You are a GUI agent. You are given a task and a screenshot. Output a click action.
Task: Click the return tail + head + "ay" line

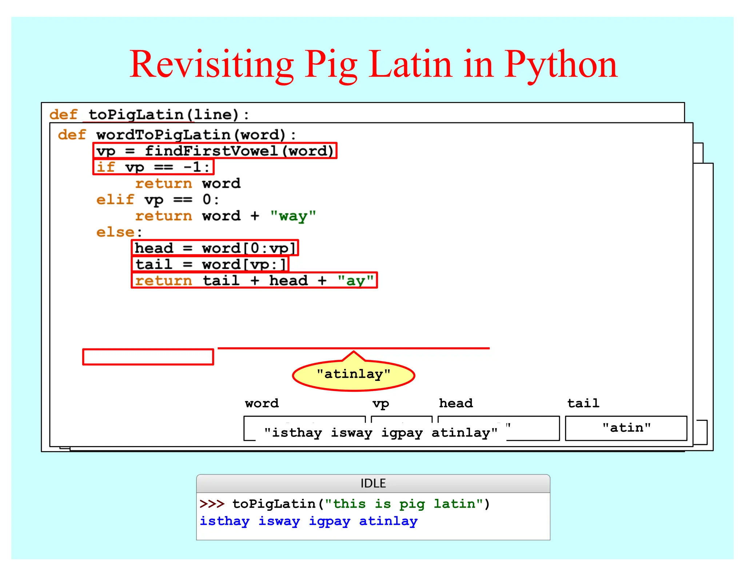coord(254,280)
